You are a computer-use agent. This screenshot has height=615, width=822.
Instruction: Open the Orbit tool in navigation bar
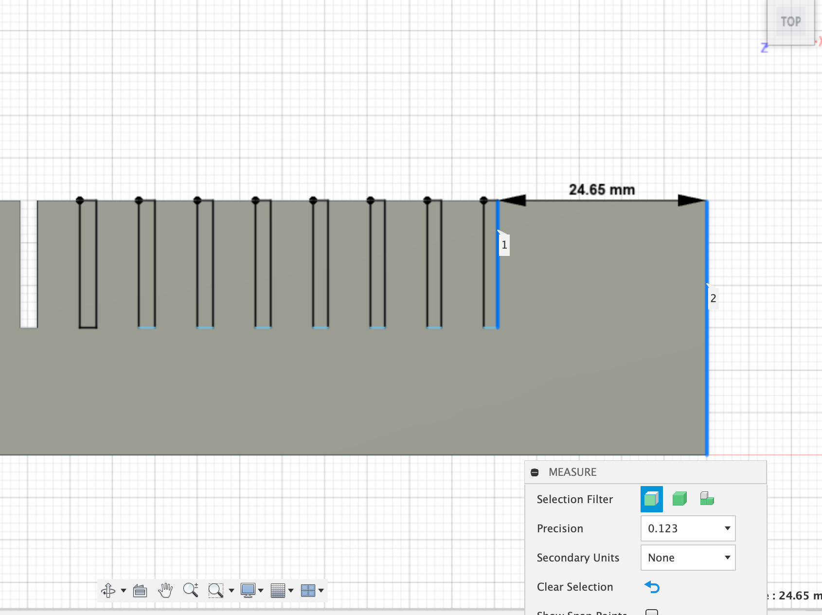pos(108,590)
